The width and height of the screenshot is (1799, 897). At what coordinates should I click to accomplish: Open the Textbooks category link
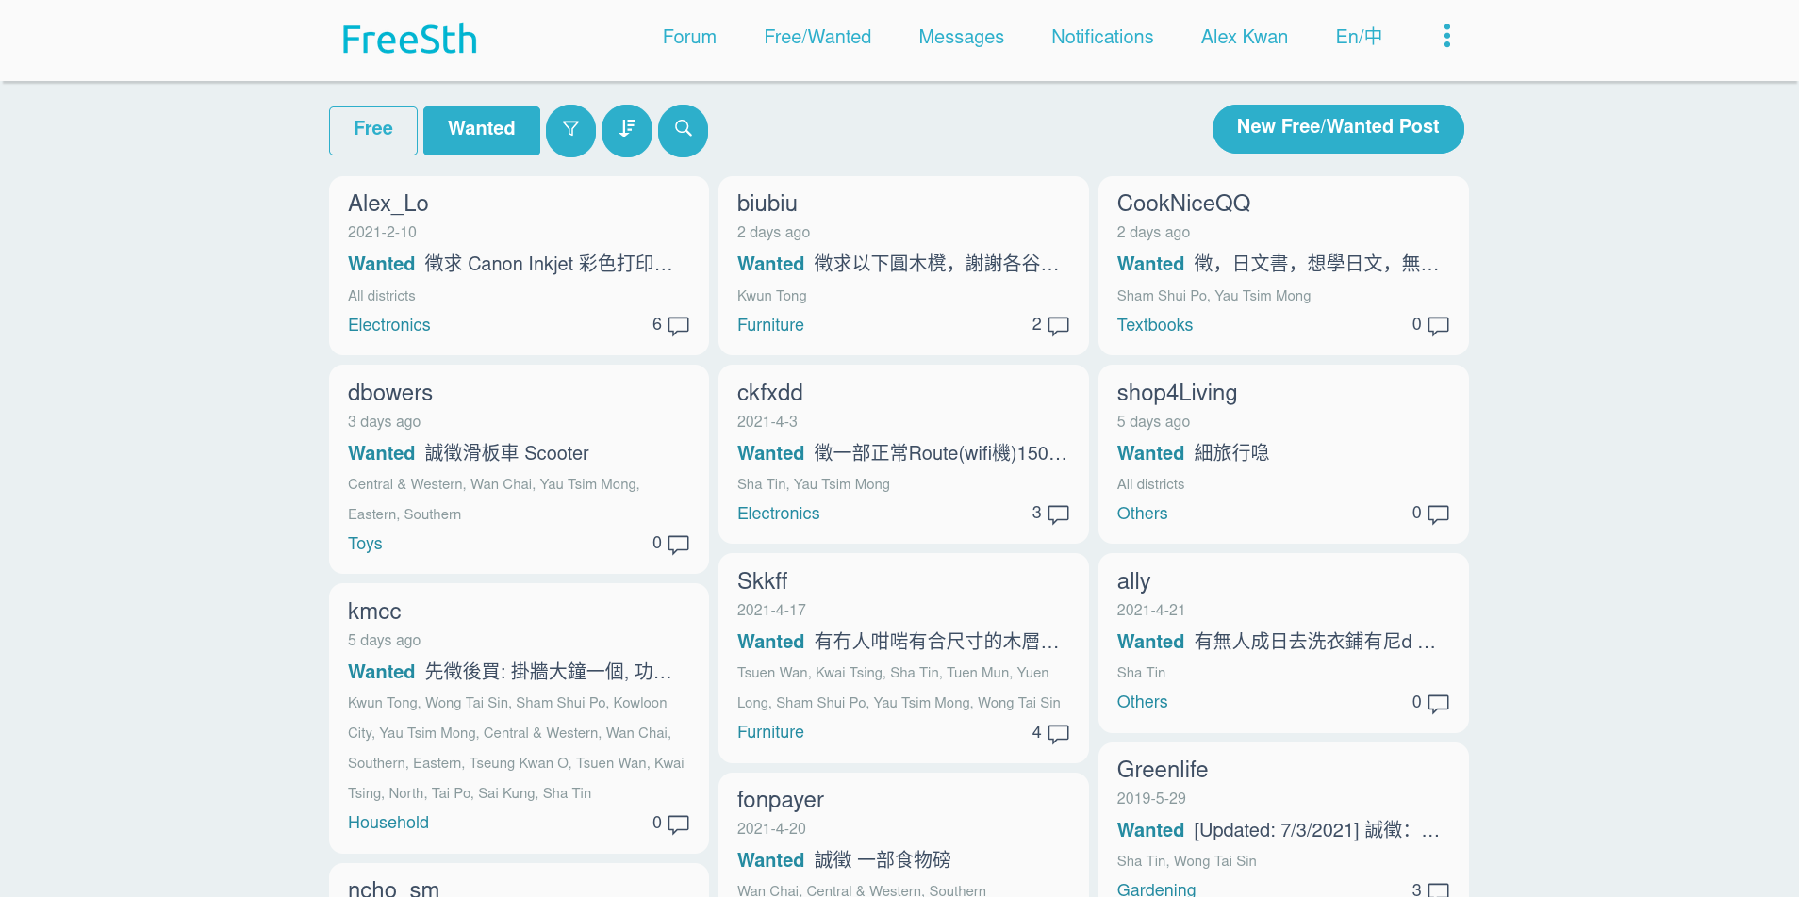click(1154, 325)
